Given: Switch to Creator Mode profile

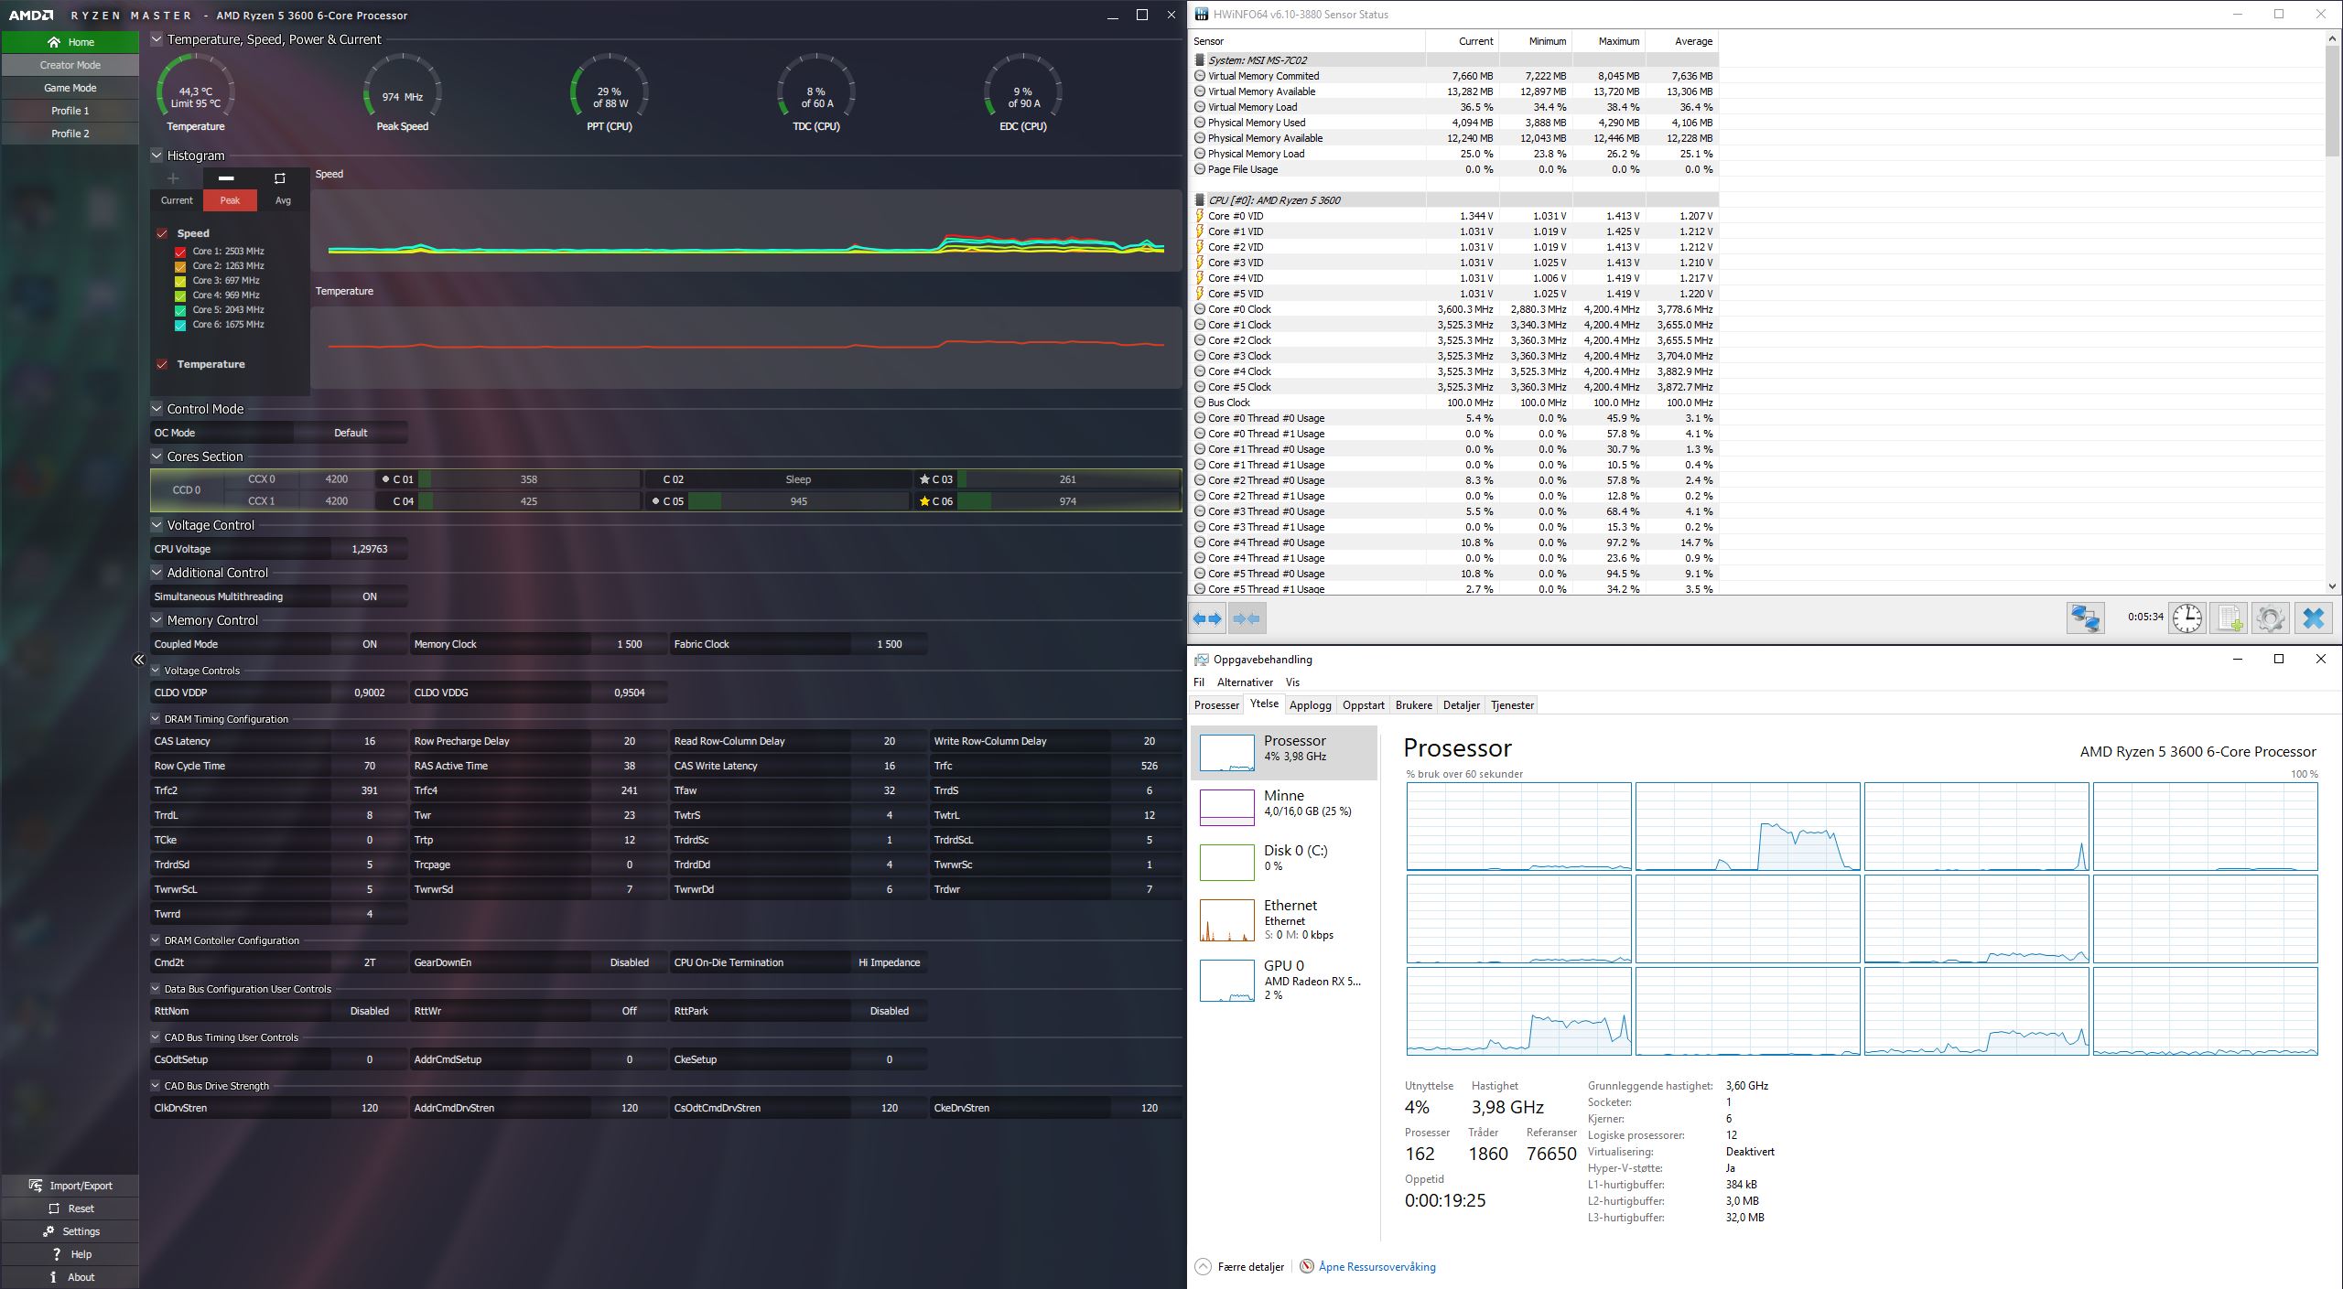Looking at the screenshot, I should coord(70,65).
